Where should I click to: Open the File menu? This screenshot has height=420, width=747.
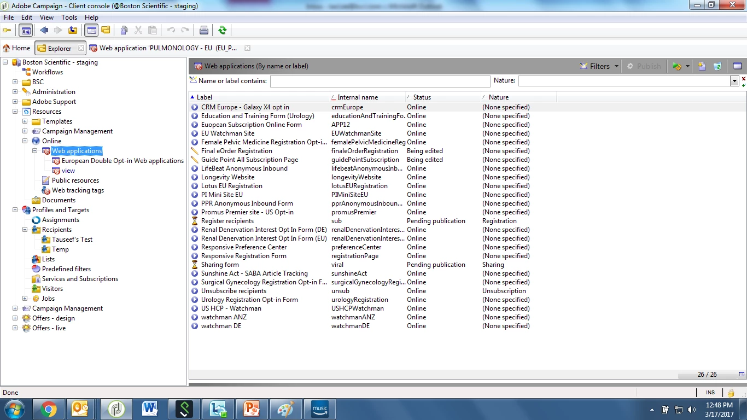coord(9,17)
